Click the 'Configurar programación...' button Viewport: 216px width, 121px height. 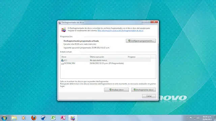point(141,41)
